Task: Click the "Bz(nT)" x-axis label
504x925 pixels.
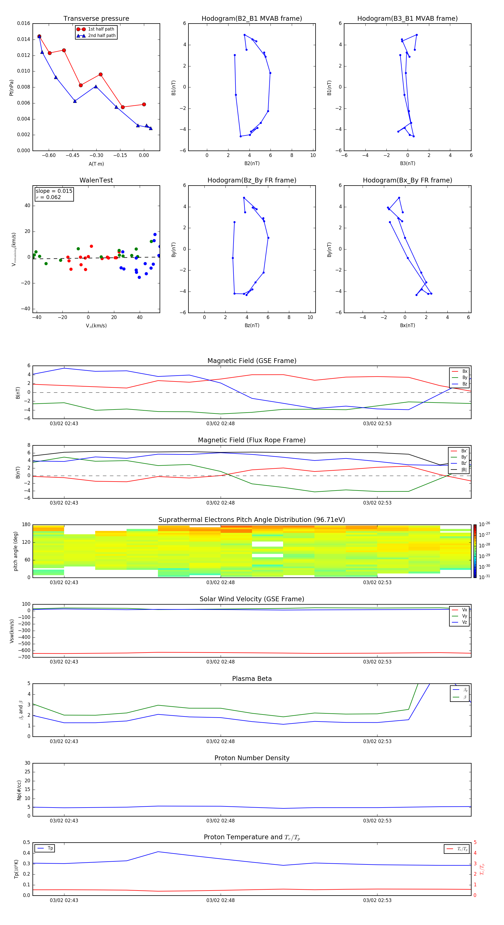Action: click(252, 325)
